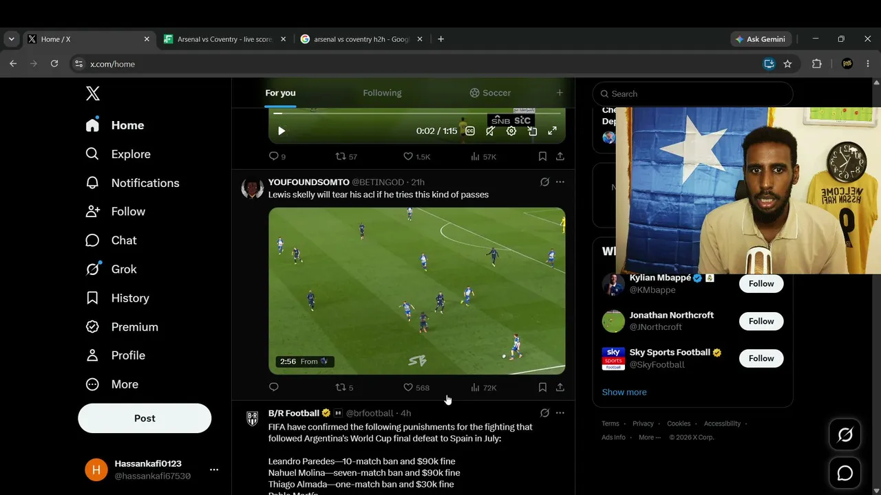View analytics of the 57K views post

tap(483, 157)
